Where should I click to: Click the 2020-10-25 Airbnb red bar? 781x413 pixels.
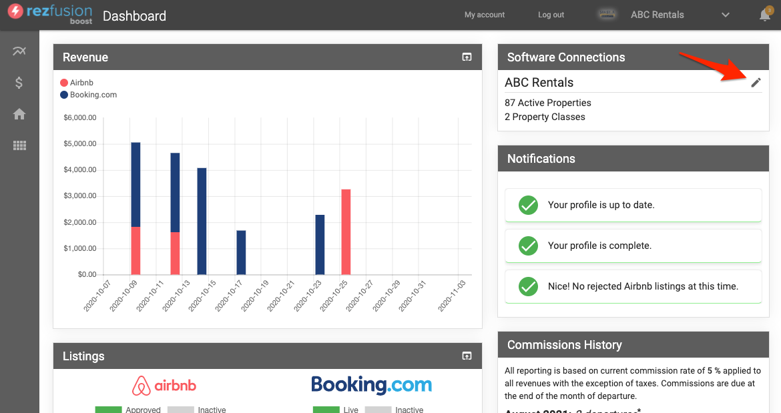tap(346, 232)
